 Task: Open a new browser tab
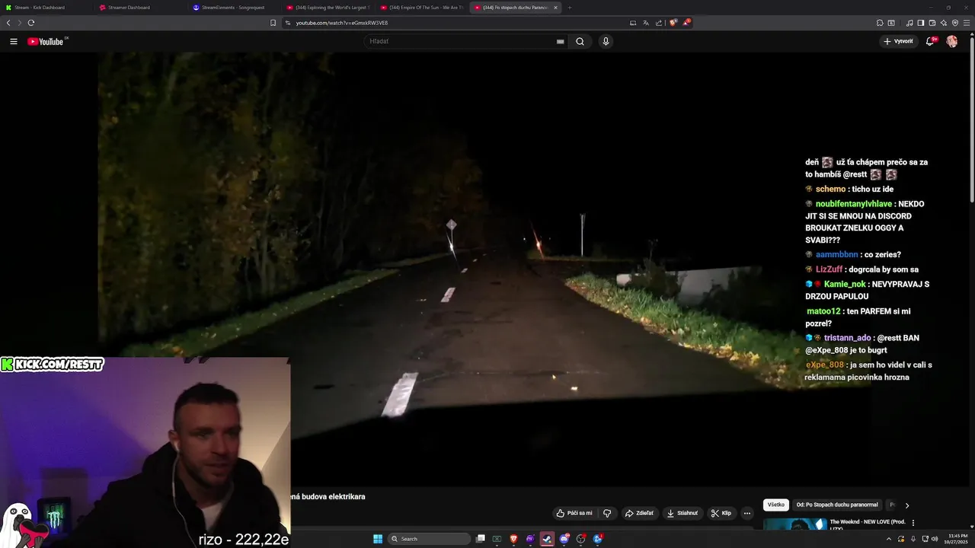pos(570,8)
